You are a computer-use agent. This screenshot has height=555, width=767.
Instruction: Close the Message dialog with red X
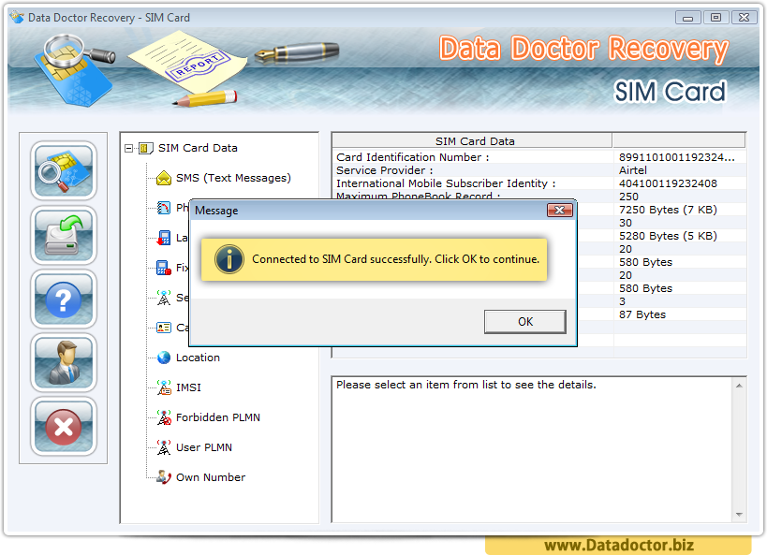click(560, 211)
